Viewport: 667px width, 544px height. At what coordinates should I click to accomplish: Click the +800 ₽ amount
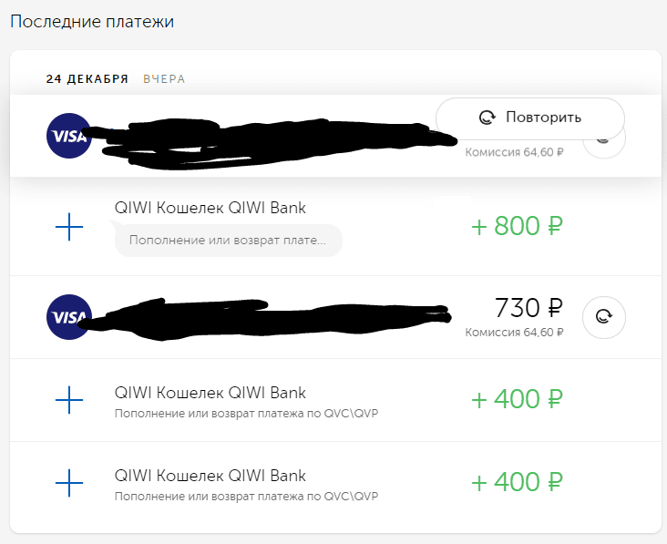pos(517,226)
